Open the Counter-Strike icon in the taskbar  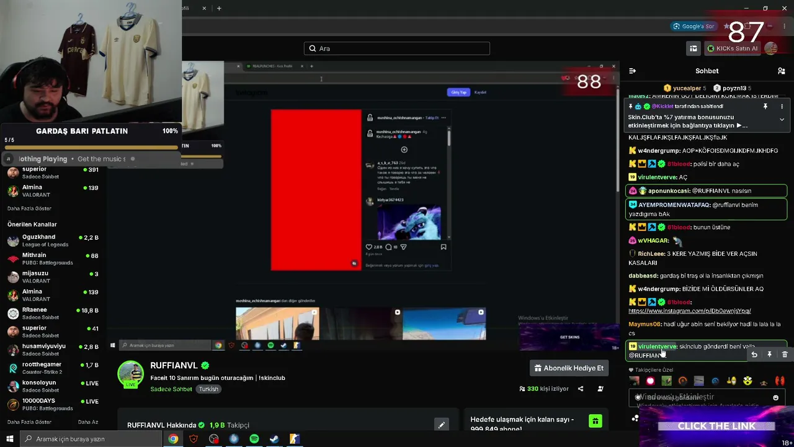pos(295,439)
